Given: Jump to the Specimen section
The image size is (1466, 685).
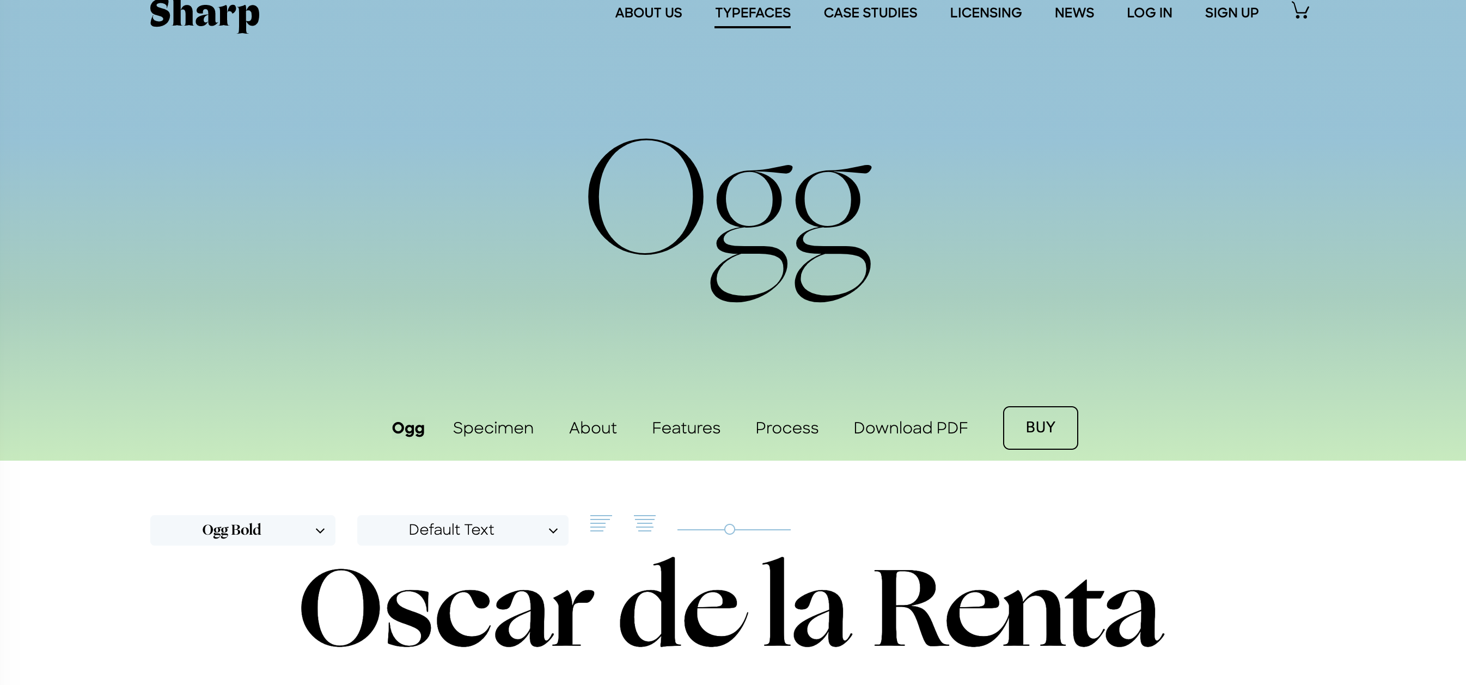Looking at the screenshot, I should (x=493, y=427).
